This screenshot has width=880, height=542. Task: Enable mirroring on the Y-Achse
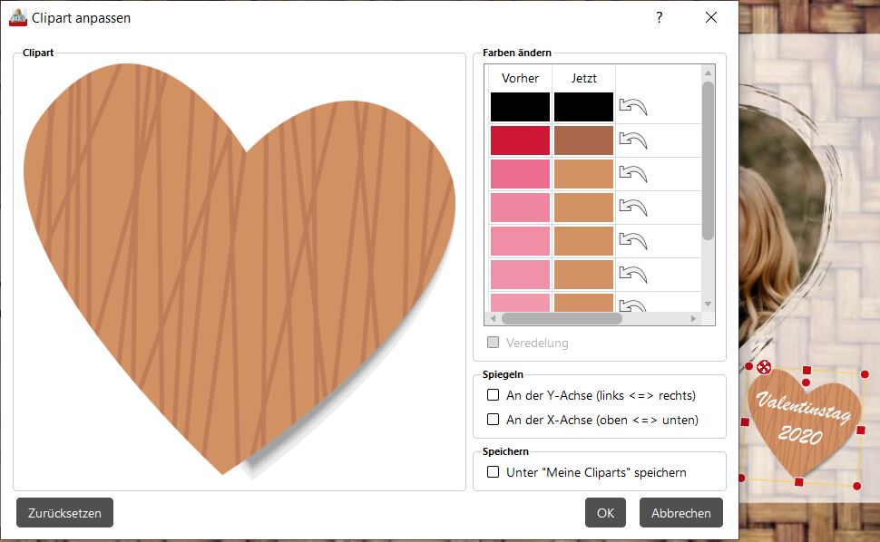494,395
